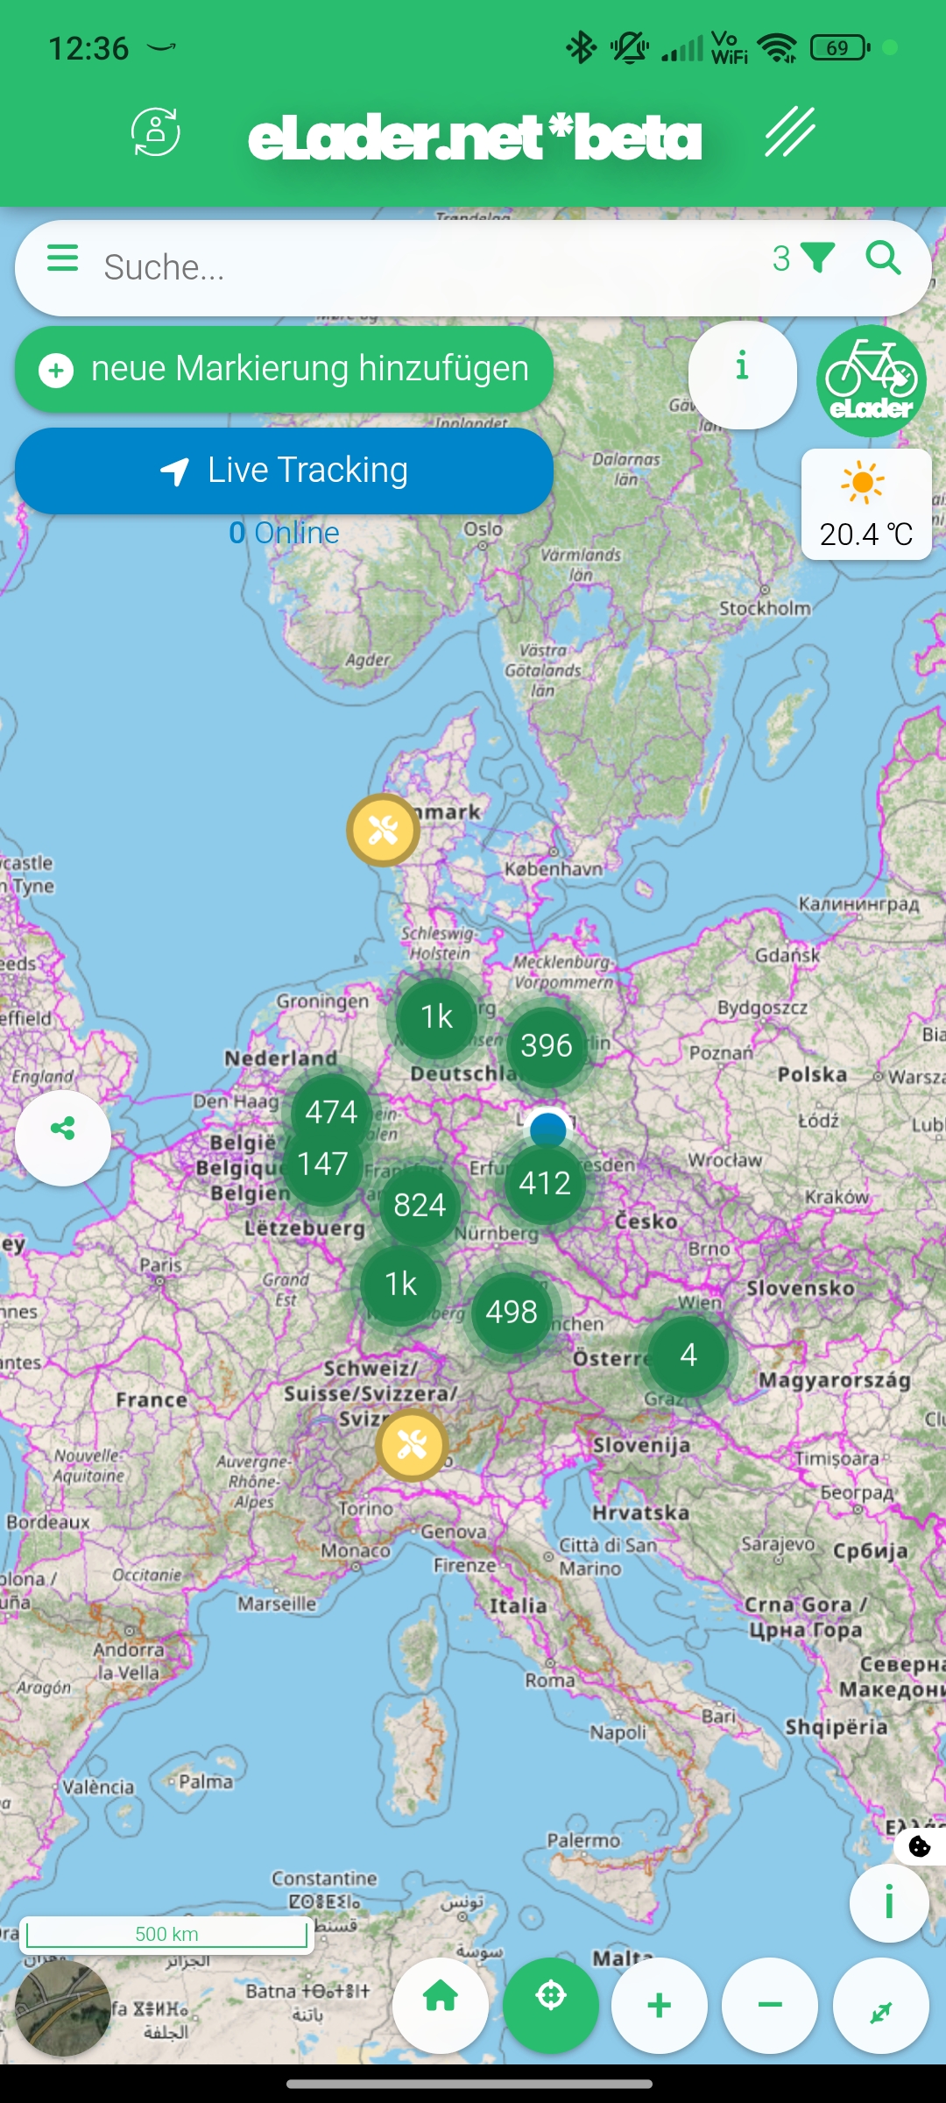Start Live Tracking
This screenshot has width=946, height=2103.
(x=284, y=471)
